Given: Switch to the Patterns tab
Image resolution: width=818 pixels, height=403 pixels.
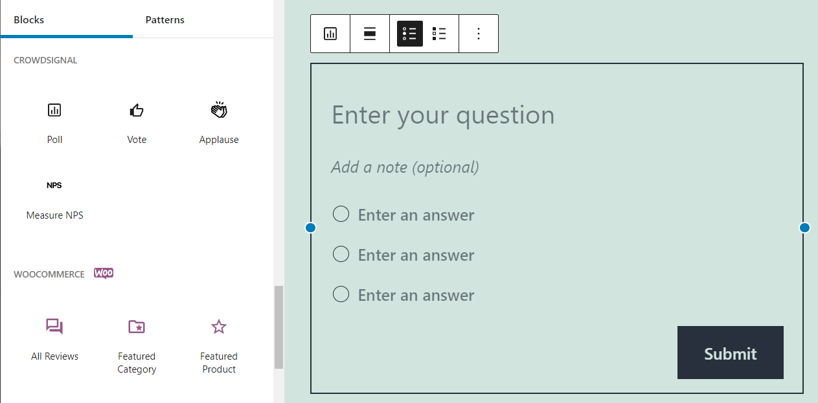Looking at the screenshot, I should [165, 19].
